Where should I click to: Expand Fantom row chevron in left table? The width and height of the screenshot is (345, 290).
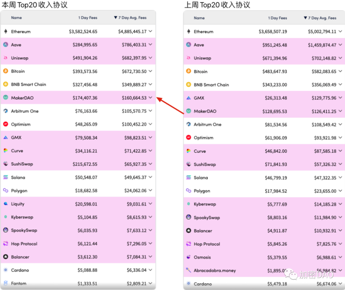[150, 283]
